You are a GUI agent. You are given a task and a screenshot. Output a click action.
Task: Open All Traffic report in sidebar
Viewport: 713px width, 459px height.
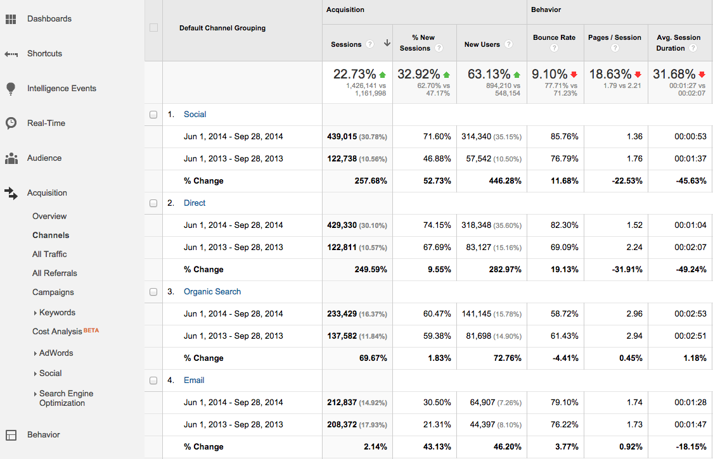click(x=49, y=255)
